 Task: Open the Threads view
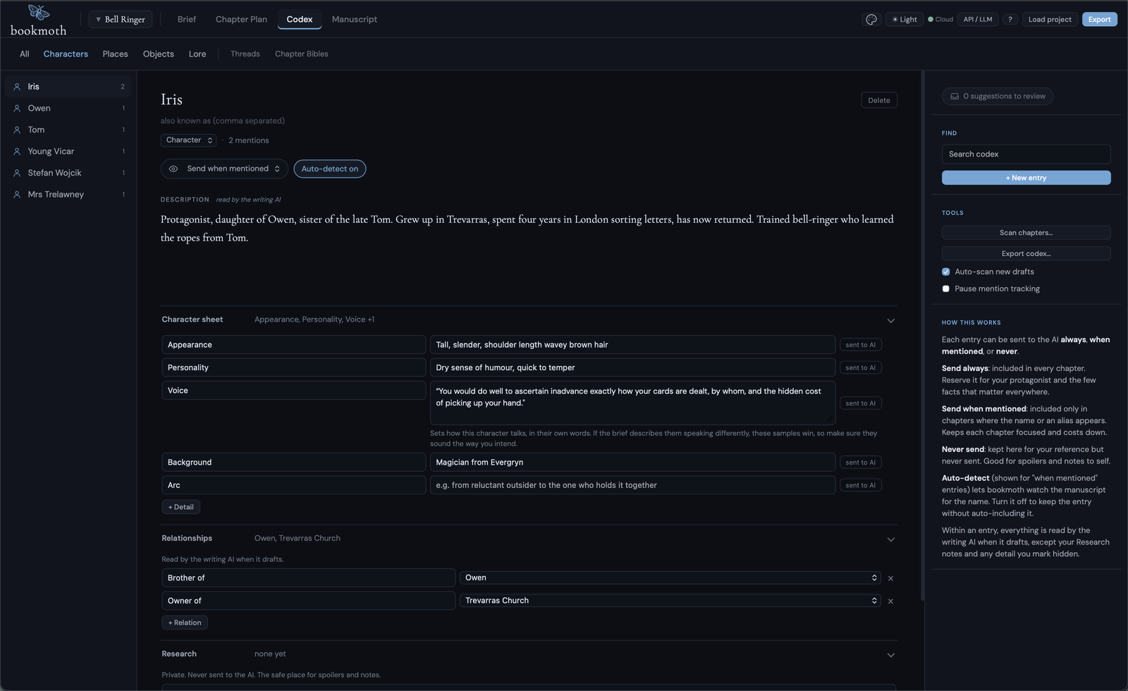[x=245, y=54]
